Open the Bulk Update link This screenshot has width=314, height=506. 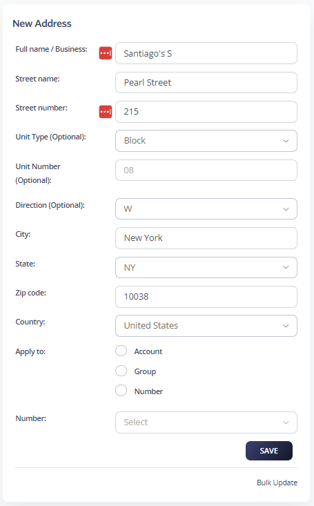coord(277,483)
